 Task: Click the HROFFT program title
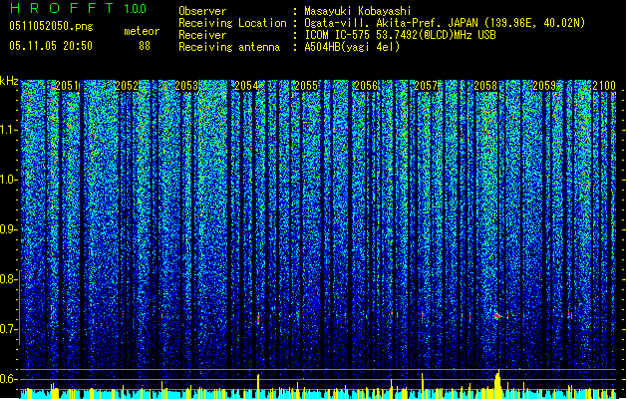(62, 9)
